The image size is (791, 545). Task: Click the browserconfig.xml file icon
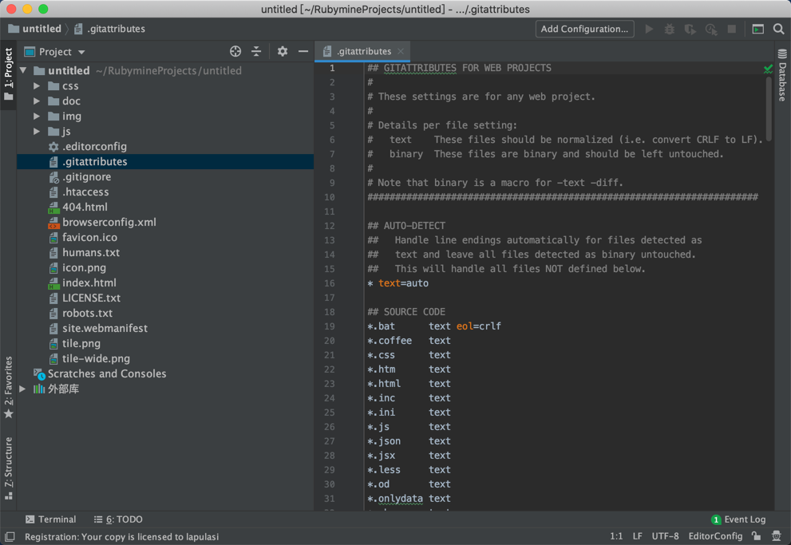tap(53, 223)
